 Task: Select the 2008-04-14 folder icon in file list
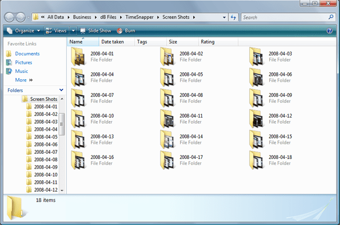coord(167,139)
